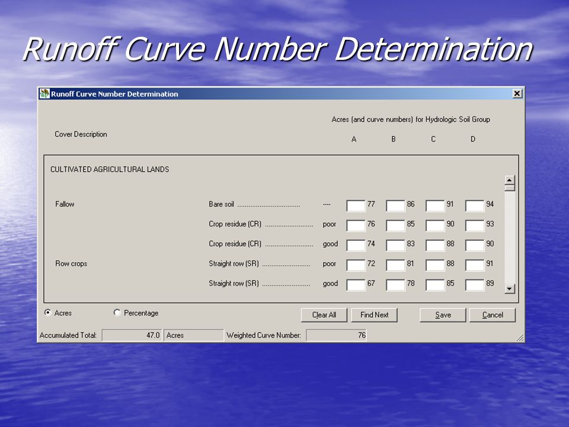Click Crop residue good group C field

(435, 245)
